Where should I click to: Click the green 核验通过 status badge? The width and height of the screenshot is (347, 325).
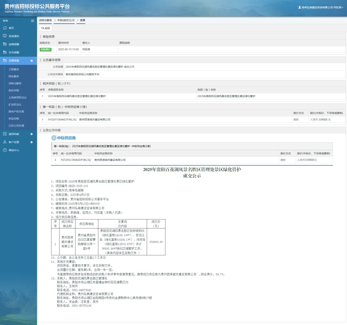click(45, 49)
